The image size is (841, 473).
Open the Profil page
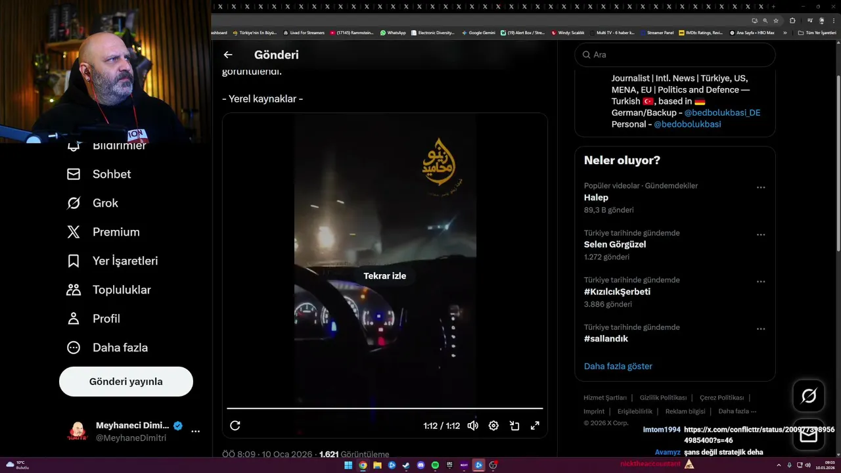(x=93, y=319)
